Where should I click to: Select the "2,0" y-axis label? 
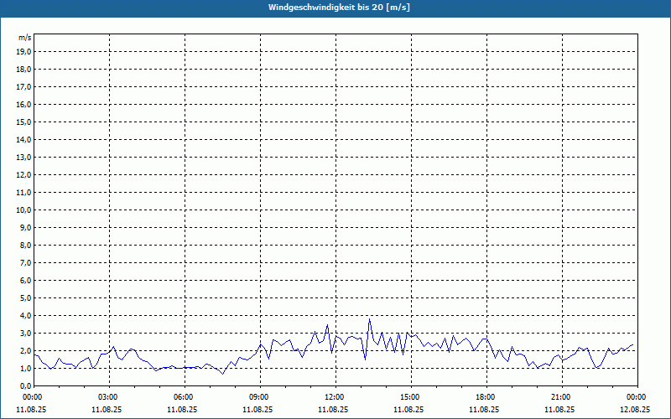coord(26,350)
